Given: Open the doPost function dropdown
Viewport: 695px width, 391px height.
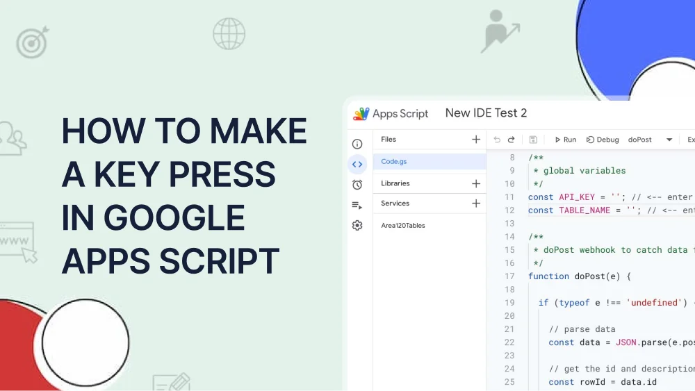Looking at the screenshot, I should 651,140.
